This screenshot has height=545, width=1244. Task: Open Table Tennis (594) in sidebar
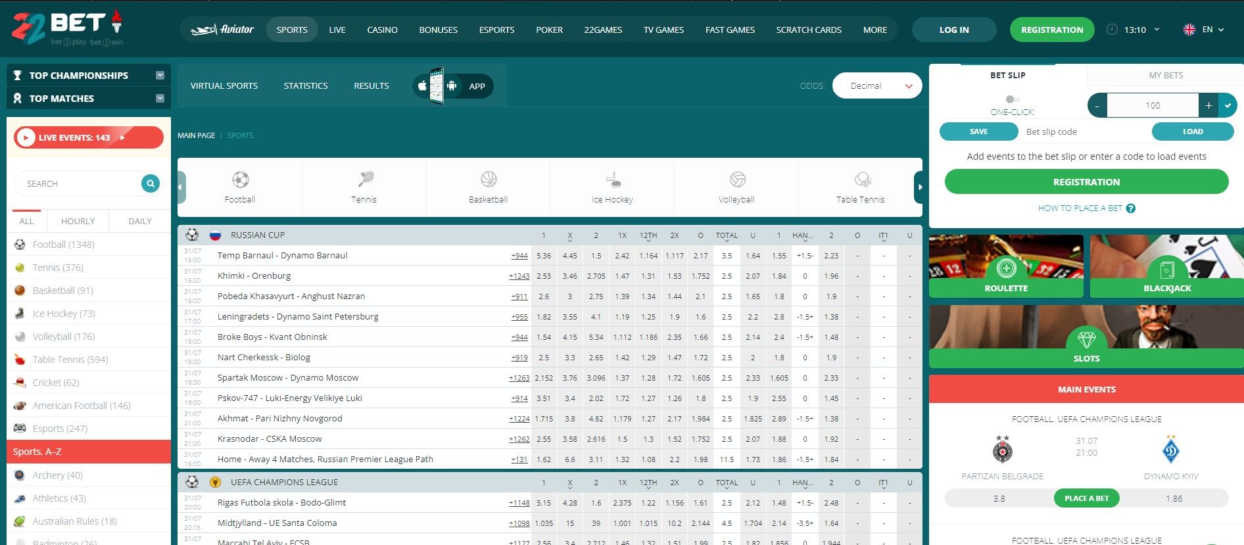tap(70, 360)
